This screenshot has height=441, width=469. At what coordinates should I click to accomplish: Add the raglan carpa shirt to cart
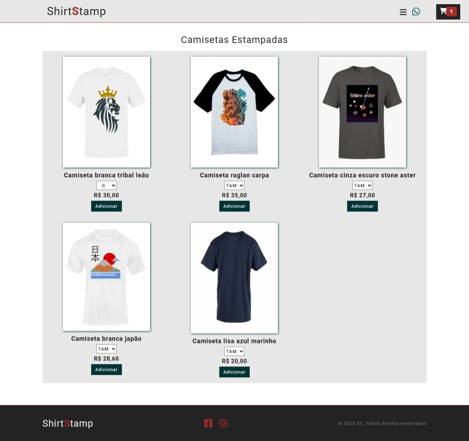click(x=234, y=206)
